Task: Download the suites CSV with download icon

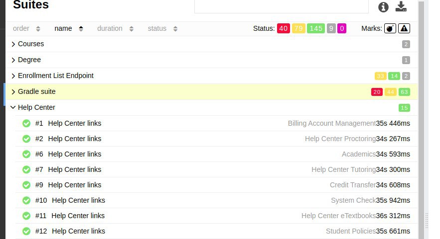Action: pyautogui.click(x=401, y=7)
